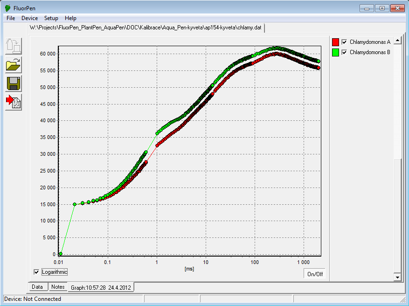This screenshot has width=409, height=306.
Task: Uncheck the Chlamydomonas B series checkbox
Action: pyautogui.click(x=344, y=52)
